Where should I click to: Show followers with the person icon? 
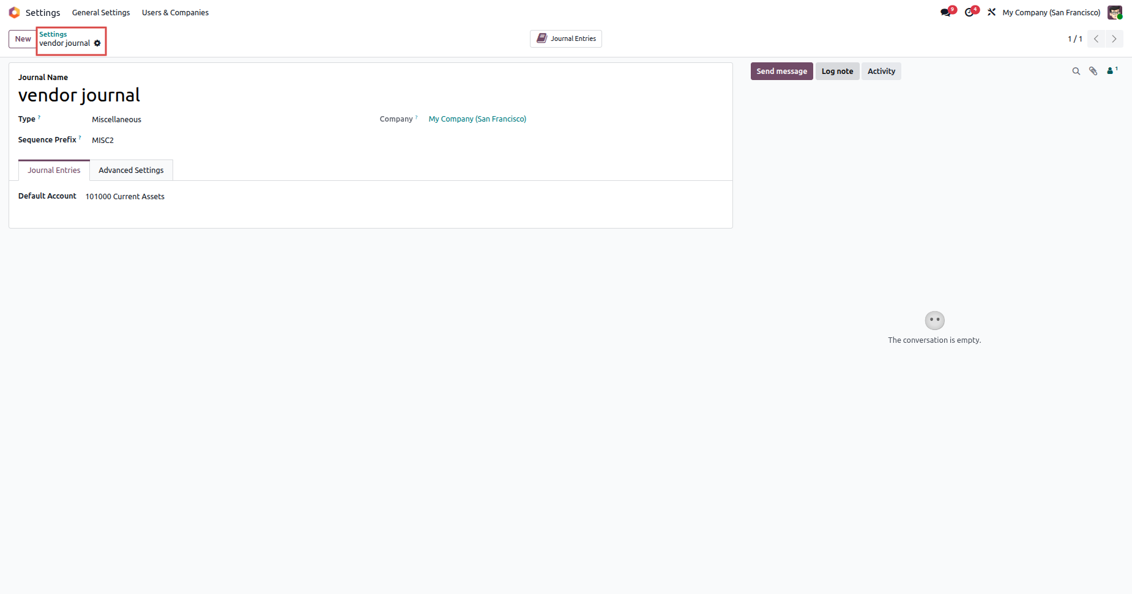(x=1112, y=71)
